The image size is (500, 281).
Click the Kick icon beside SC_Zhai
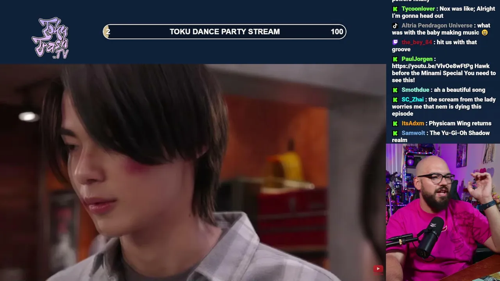pos(395,100)
